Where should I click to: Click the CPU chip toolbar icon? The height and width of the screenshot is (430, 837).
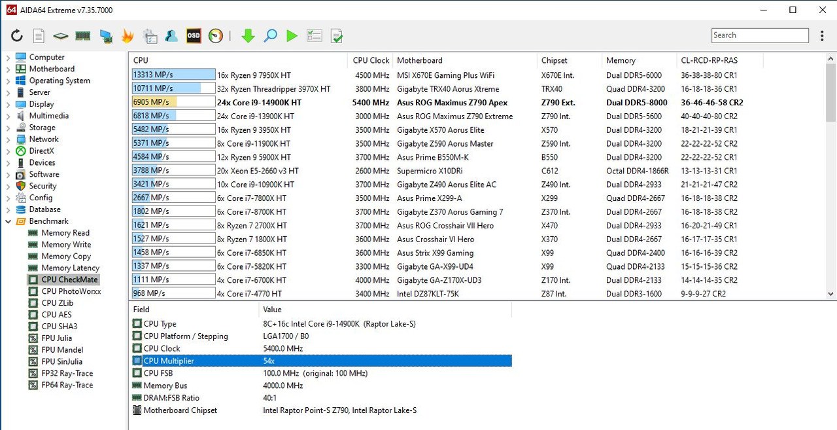(61, 36)
